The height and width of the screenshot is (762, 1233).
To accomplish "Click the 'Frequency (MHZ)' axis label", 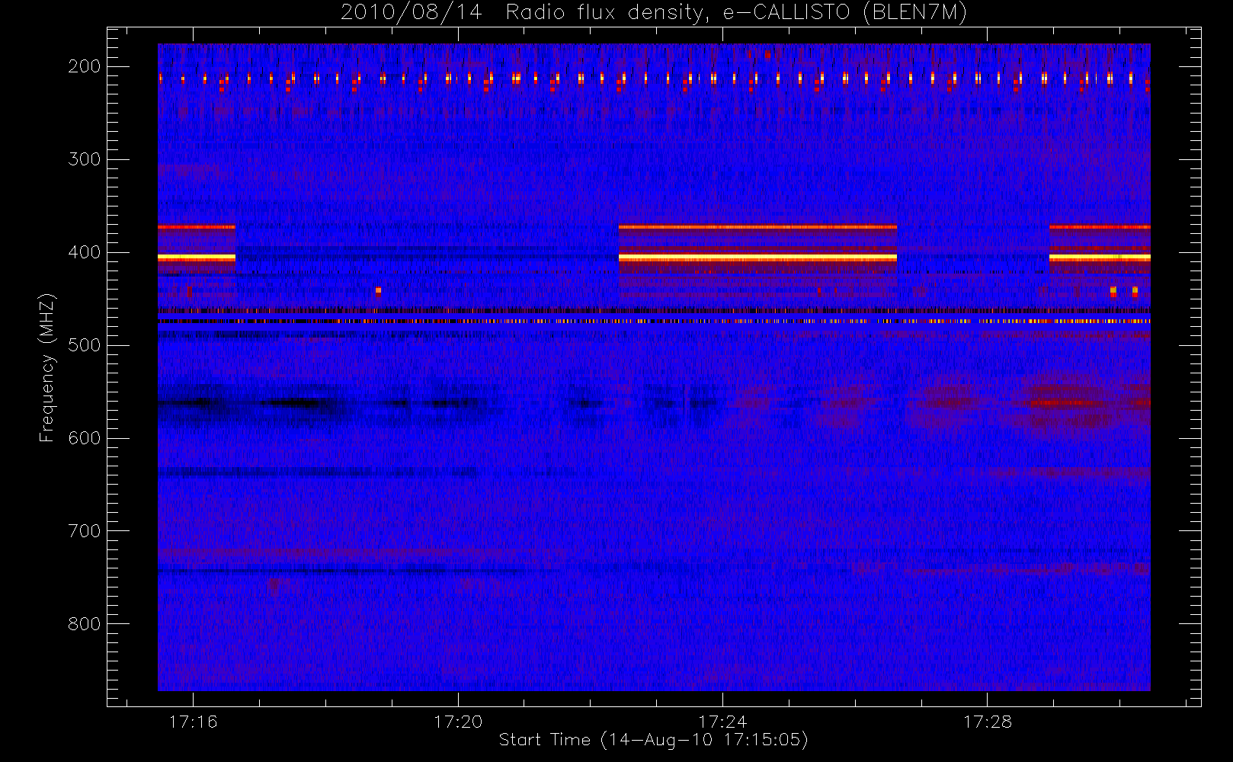I will (x=47, y=367).
